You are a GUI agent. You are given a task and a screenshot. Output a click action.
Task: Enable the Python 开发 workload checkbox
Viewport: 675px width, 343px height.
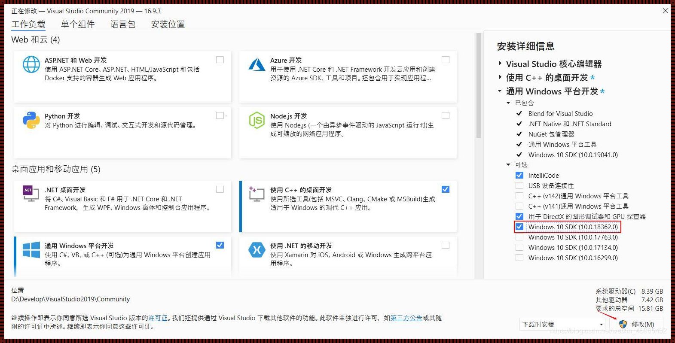point(220,115)
